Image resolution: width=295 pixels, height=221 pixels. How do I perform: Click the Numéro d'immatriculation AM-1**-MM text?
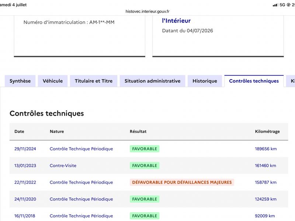pyautogui.click(x=69, y=22)
